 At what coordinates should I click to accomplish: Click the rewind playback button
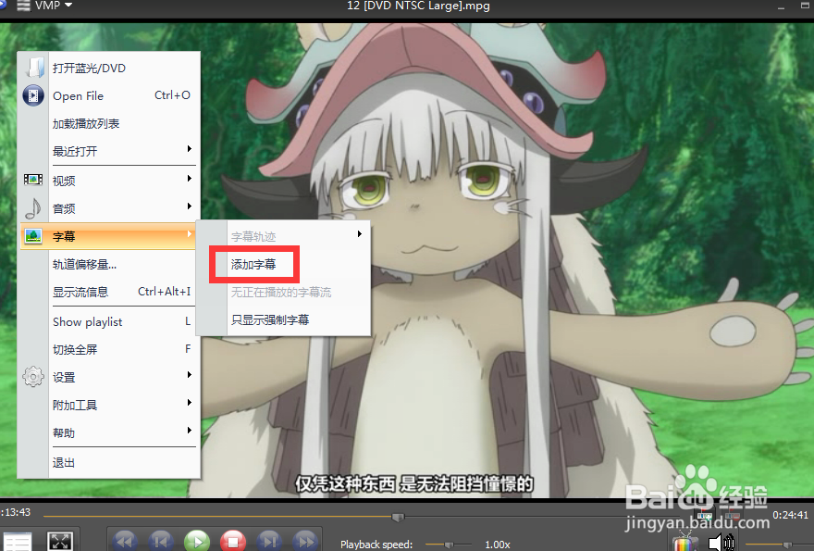tap(124, 542)
